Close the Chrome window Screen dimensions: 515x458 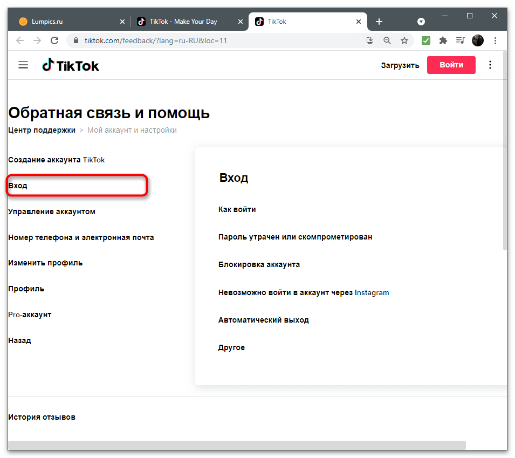[495, 16]
